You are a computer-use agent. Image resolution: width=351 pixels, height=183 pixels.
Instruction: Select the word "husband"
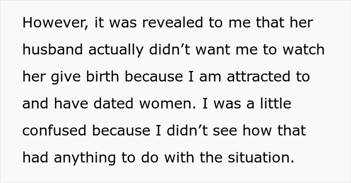pyautogui.click(x=53, y=49)
